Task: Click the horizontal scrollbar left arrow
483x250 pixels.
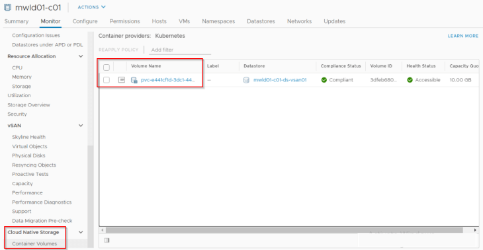Action: tap(103, 230)
